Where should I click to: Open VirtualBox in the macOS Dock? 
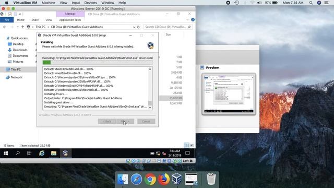177,179
